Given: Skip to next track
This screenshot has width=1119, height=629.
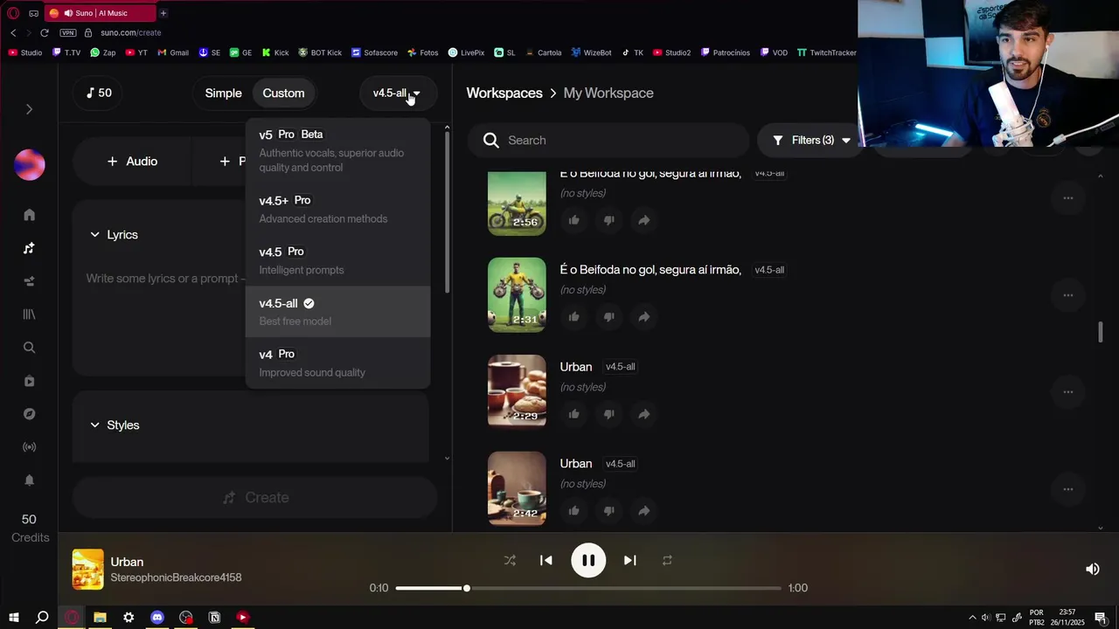Looking at the screenshot, I should 629,561.
